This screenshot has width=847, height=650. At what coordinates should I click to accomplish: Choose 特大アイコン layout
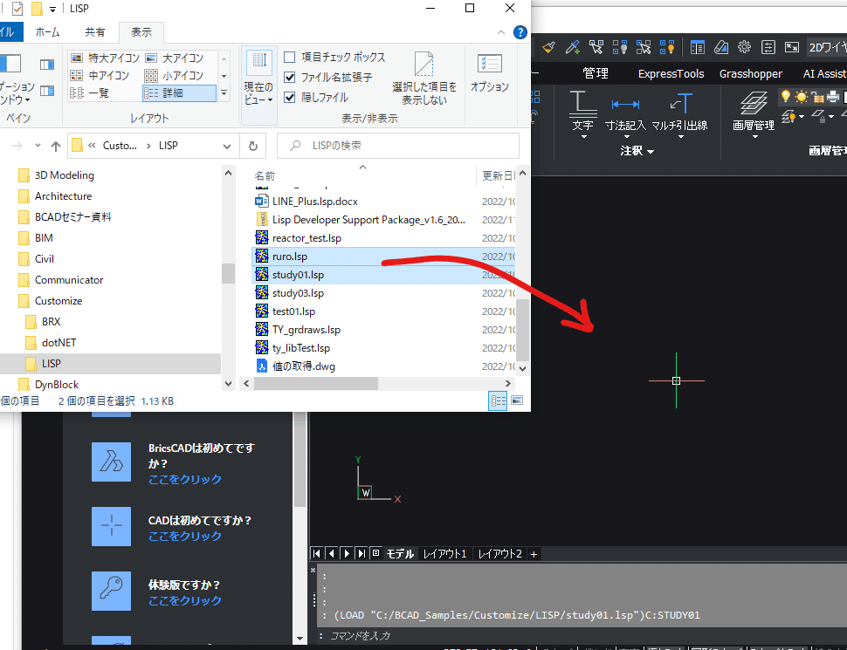pos(106,58)
